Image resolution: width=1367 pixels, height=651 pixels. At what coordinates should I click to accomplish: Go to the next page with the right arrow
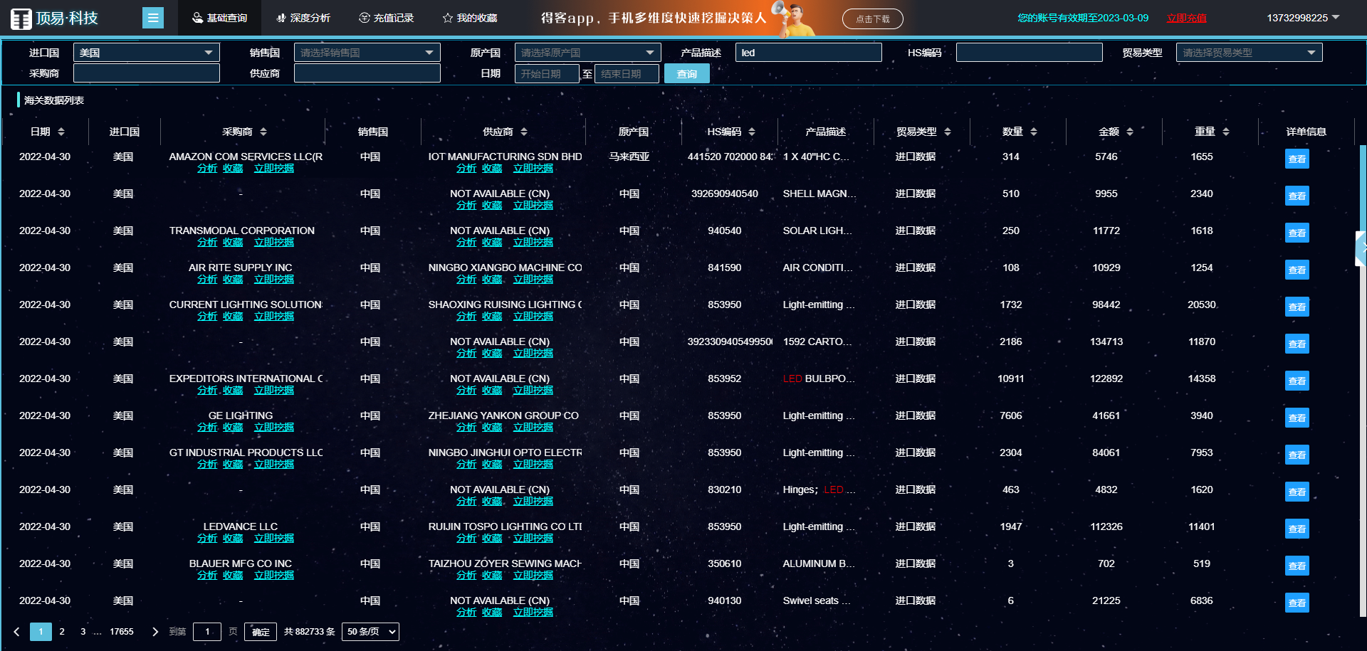click(155, 632)
